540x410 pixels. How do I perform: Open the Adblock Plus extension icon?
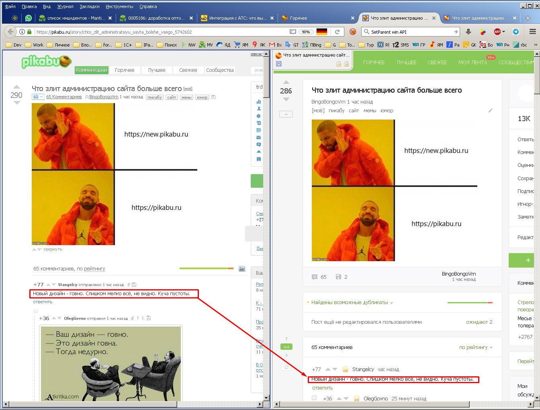tap(498, 32)
